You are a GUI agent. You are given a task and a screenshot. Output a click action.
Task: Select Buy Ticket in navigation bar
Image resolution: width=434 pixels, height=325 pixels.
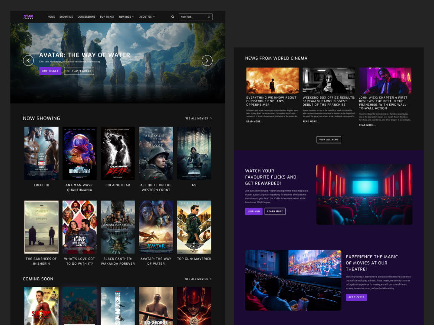[107, 17]
